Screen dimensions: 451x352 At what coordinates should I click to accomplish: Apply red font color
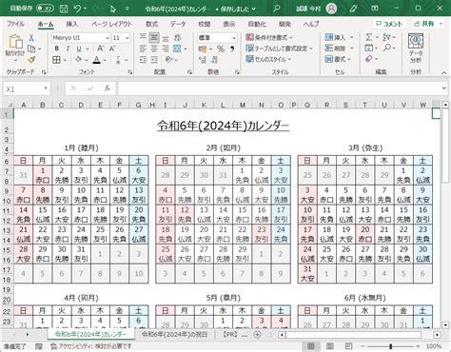(97, 60)
